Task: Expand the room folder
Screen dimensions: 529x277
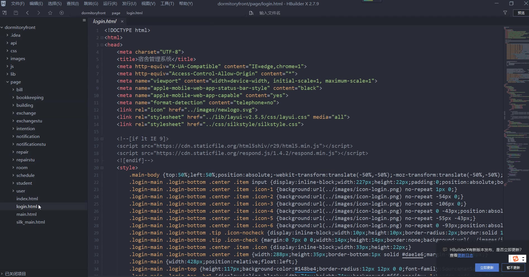Action: [x=13, y=167]
